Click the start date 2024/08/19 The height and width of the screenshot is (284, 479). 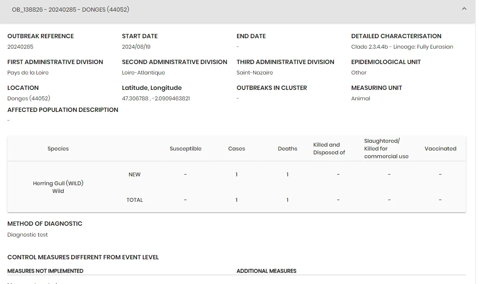(136, 47)
